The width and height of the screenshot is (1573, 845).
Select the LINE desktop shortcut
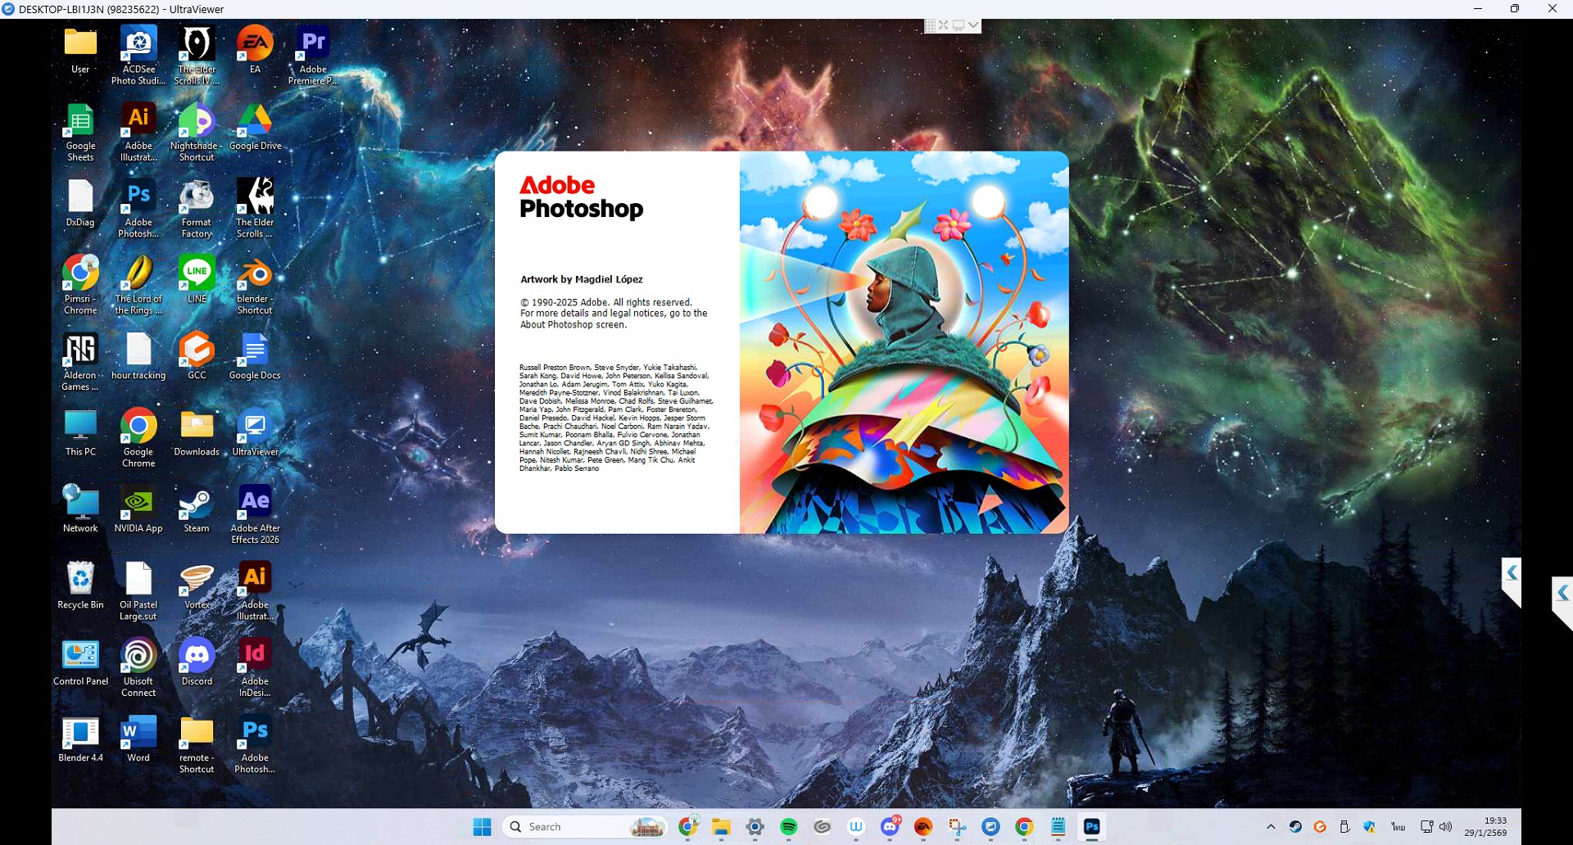pyautogui.click(x=197, y=279)
